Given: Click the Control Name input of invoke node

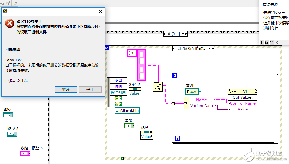Looking at the screenshot, I should (x=243, y=103).
